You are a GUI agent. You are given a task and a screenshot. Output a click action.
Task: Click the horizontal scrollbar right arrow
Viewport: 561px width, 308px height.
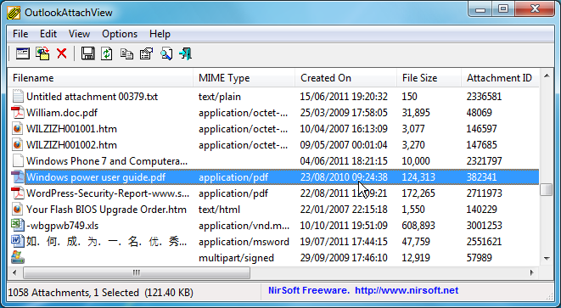(531, 272)
